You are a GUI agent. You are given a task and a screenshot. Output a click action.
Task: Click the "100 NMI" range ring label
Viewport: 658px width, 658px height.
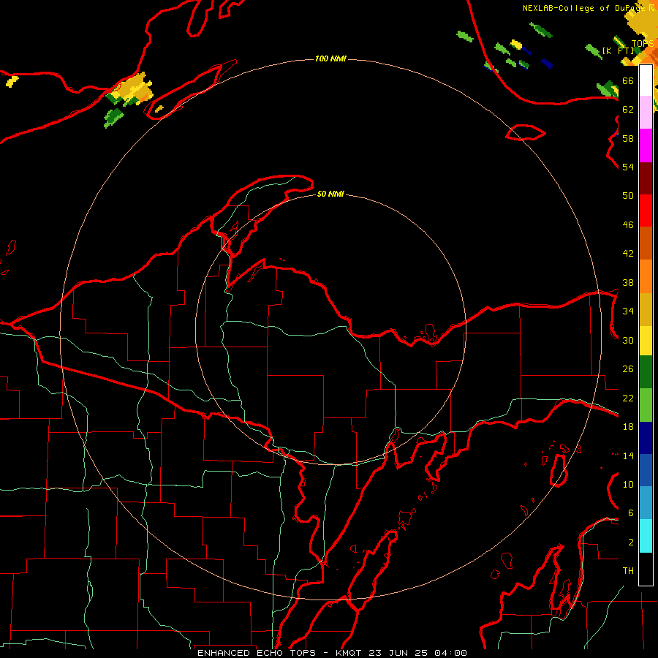[x=330, y=58]
